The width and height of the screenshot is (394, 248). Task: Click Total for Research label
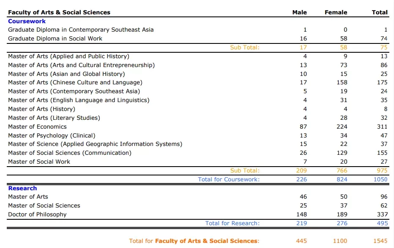pos(233,224)
